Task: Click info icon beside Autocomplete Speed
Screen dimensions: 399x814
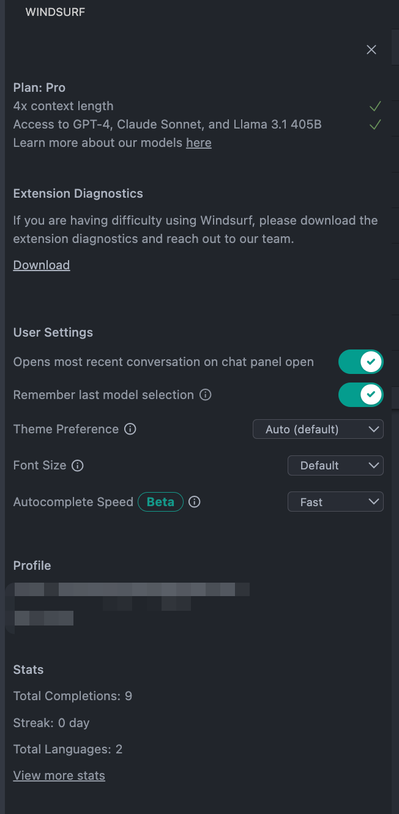Action: tap(195, 502)
